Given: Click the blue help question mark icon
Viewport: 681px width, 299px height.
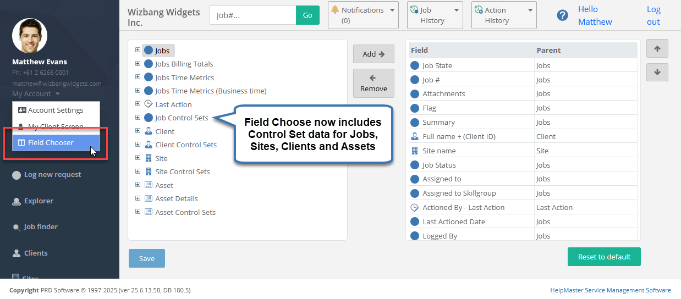Looking at the screenshot, I should [562, 15].
